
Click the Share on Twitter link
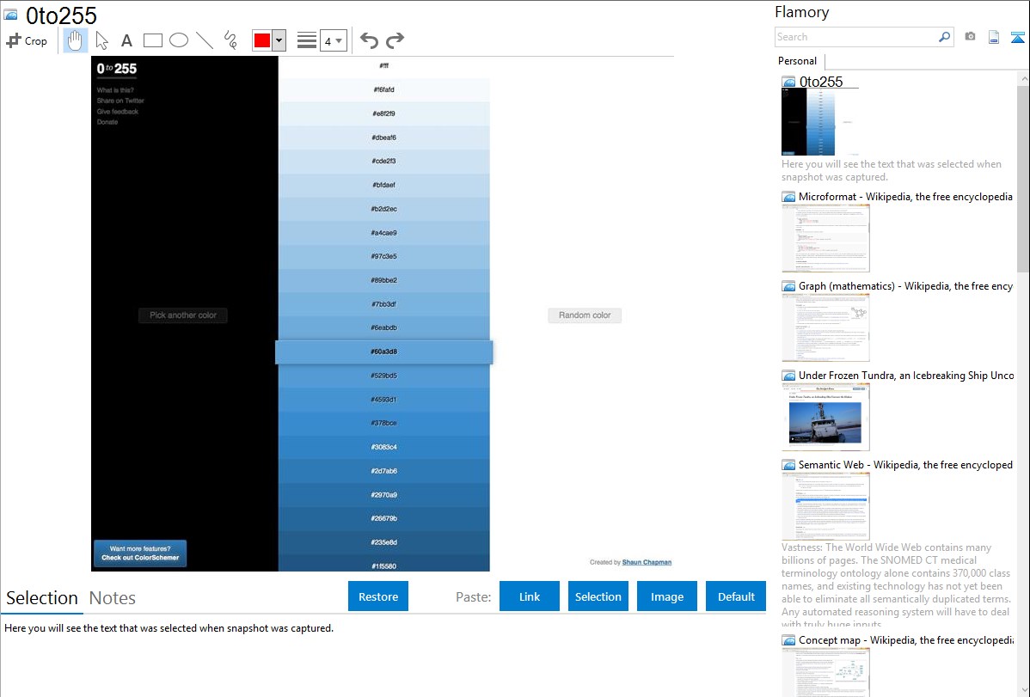click(x=120, y=101)
